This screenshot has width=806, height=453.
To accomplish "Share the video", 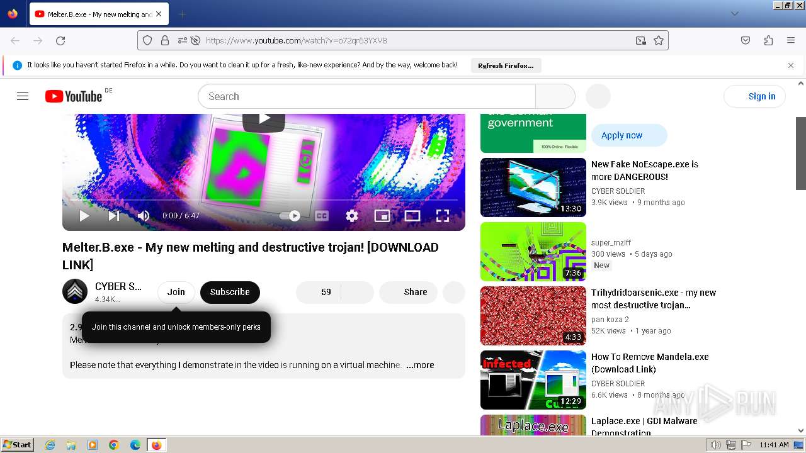I will (x=408, y=292).
